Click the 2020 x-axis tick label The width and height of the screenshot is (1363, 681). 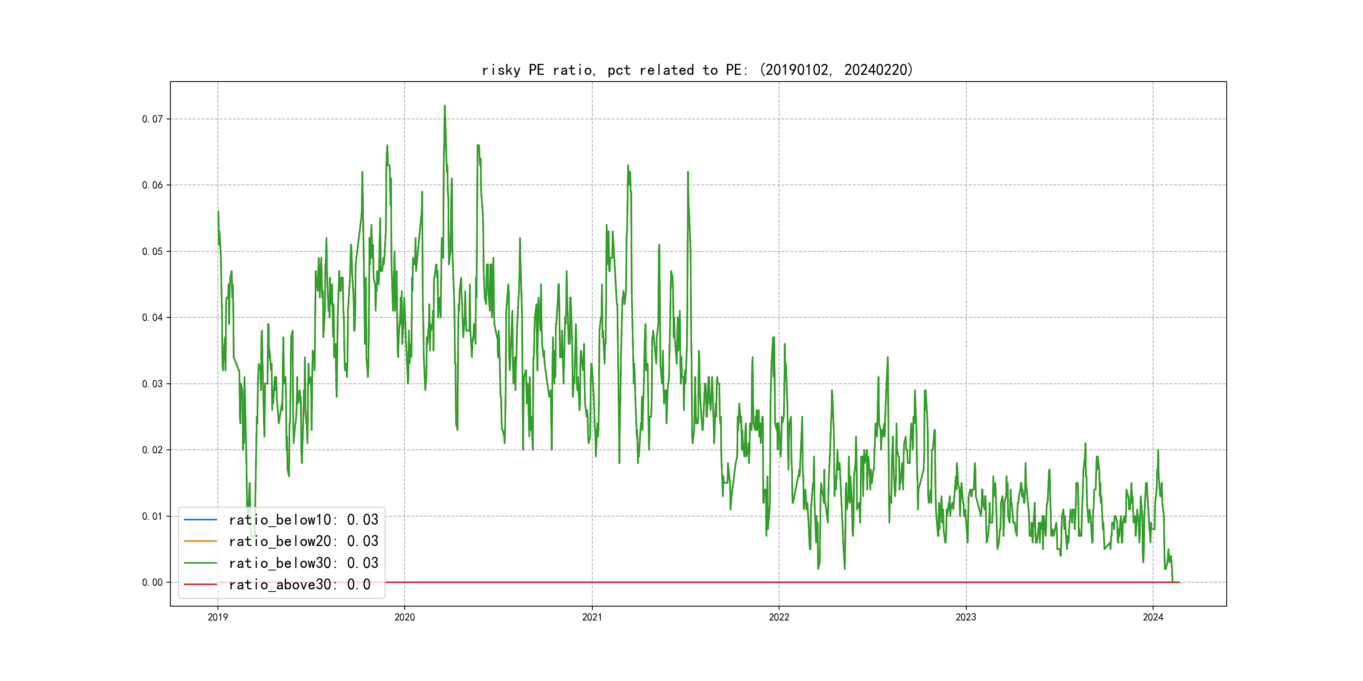[405, 617]
